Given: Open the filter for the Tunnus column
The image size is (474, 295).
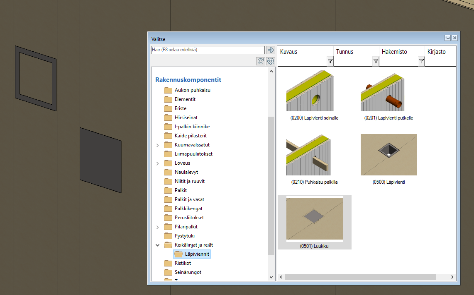Looking at the screenshot, I should [x=376, y=62].
